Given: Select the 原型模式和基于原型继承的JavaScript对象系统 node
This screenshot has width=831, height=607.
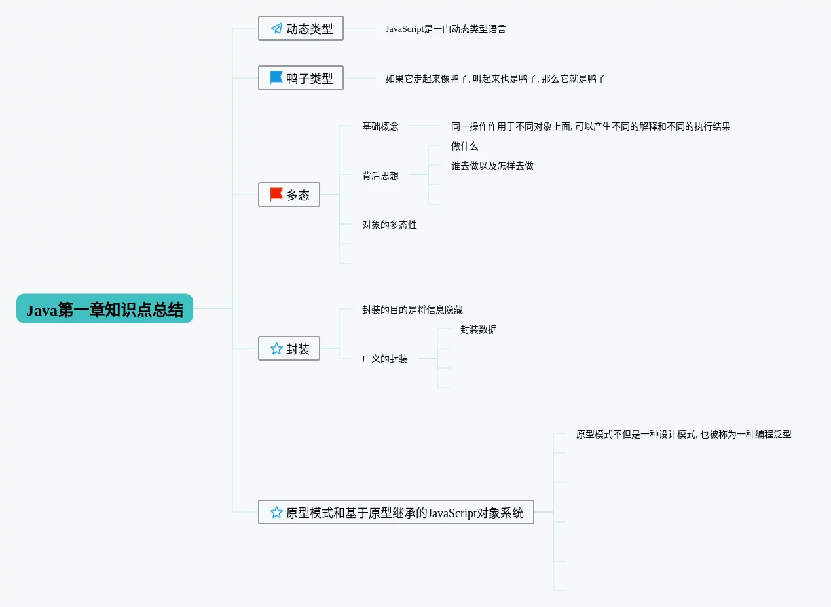Looking at the screenshot, I should (x=396, y=512).
